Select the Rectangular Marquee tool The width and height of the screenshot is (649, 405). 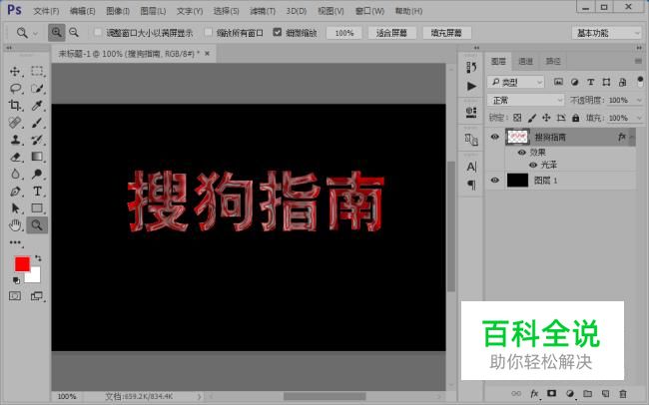click(37, 71)
